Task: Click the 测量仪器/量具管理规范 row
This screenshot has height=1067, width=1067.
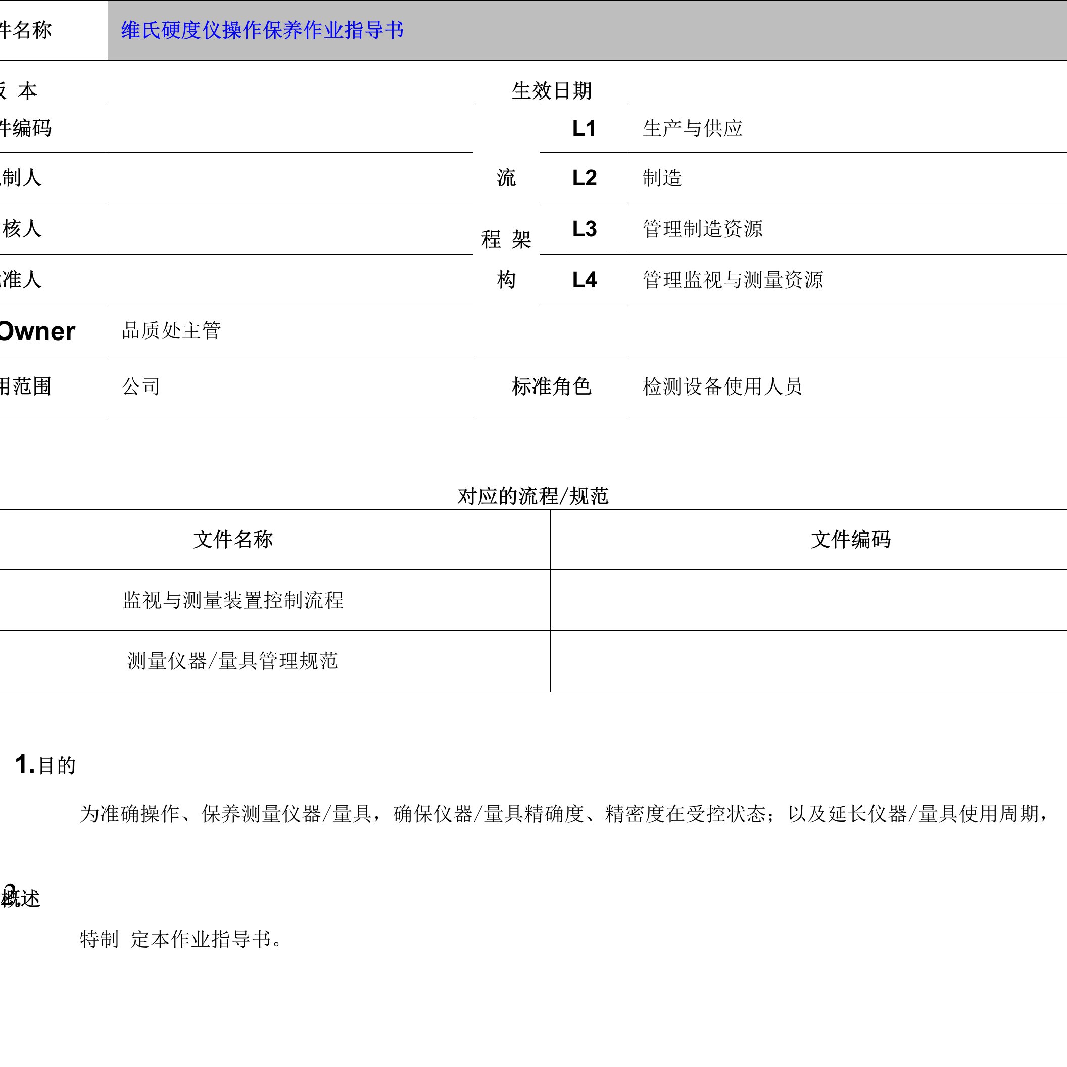Action: tap(275, 661)
